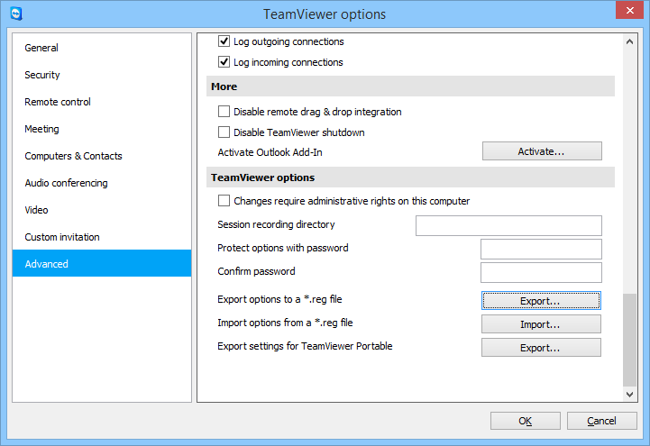650x446 pixels.
Task: Click the Protect options with password field
Action: (x=541, y=249)
